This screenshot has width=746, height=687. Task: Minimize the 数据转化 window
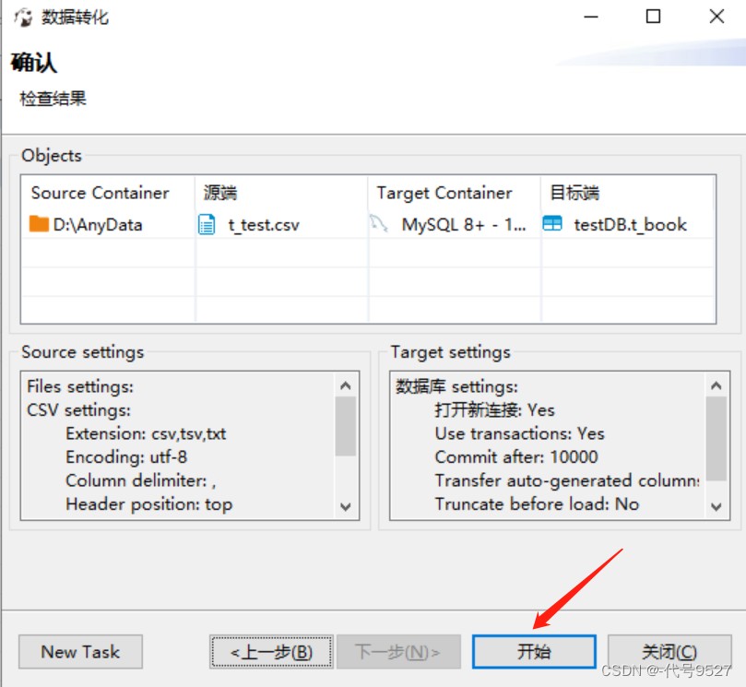click(x=591, y=17)
